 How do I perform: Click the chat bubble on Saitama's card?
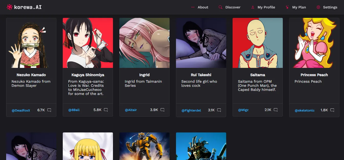pyautogui.click(x=275, y=110)
